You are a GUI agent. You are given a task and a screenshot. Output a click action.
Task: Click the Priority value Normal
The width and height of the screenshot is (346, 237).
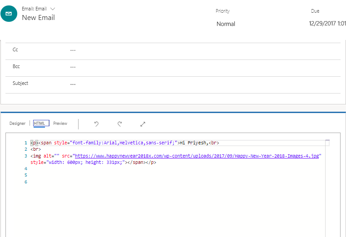[226, 24]
